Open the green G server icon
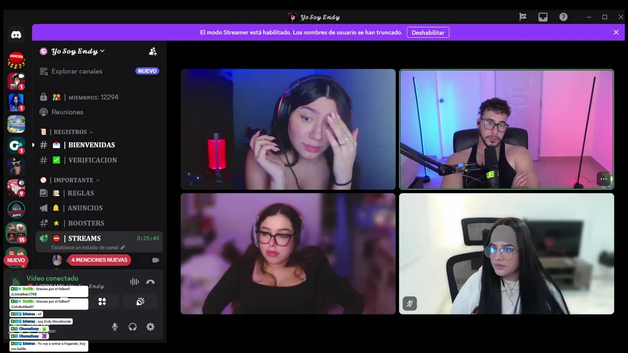The width and height of the screenshot is (628, 353). coord(16,146)
